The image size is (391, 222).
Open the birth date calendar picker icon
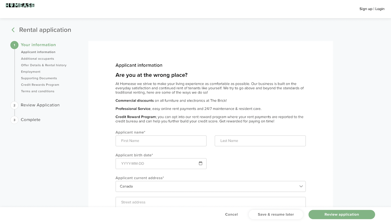tap(200, 163)
